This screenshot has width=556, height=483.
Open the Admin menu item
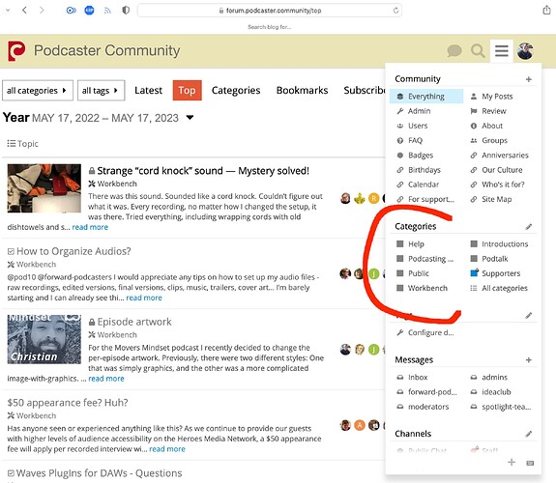point(419,111)
